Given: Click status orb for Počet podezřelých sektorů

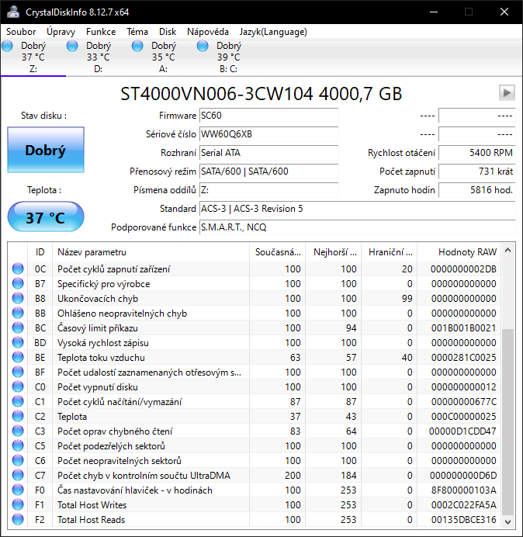Looking at the screenshot, I should 18,446.
